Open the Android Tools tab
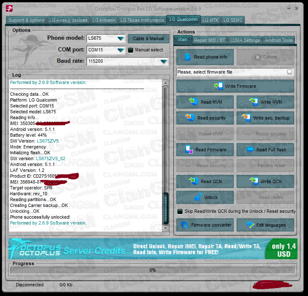 (x=279, y=40)
